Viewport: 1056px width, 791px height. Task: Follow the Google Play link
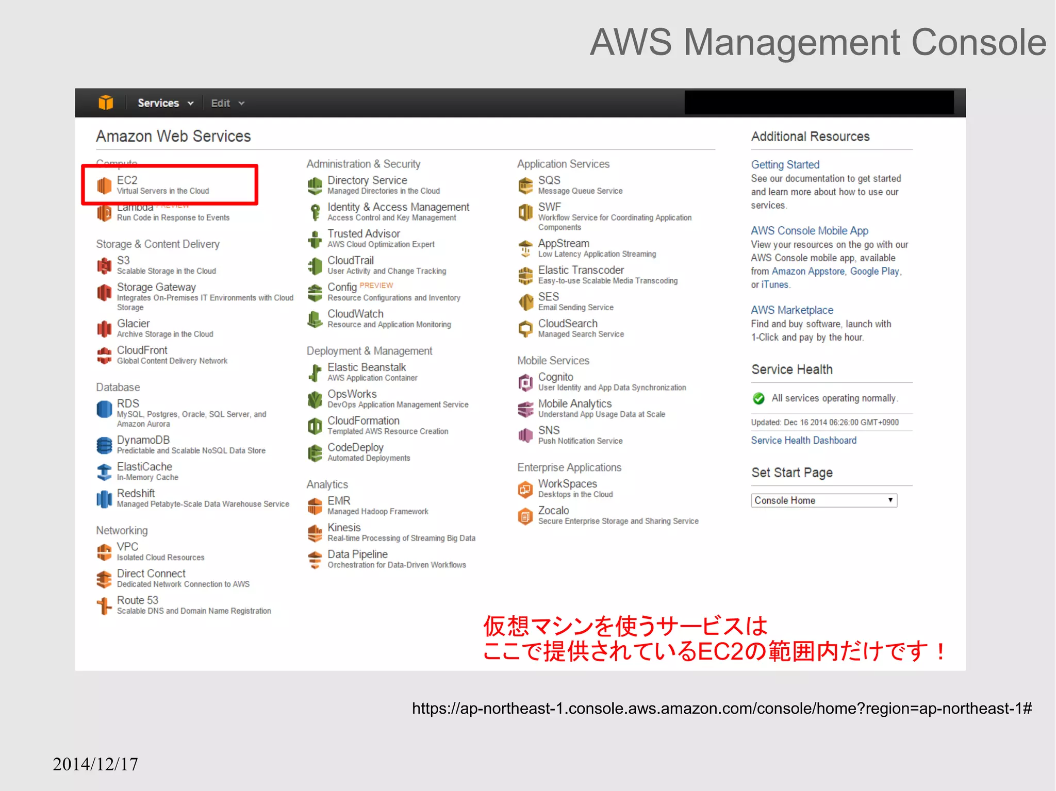(x=874, y=271)
